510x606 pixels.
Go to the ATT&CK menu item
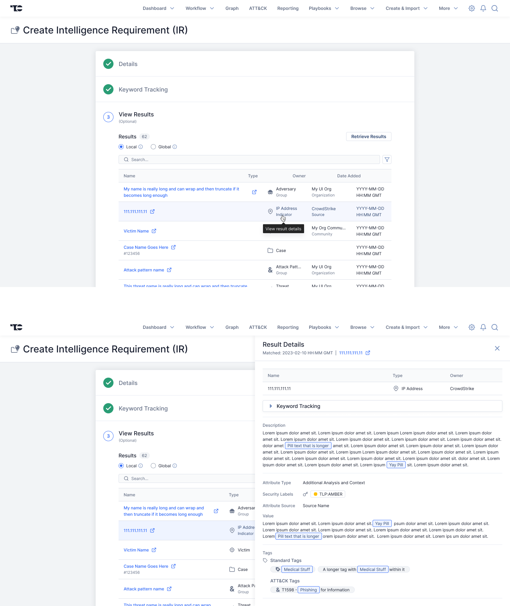[x=258, y=8]
